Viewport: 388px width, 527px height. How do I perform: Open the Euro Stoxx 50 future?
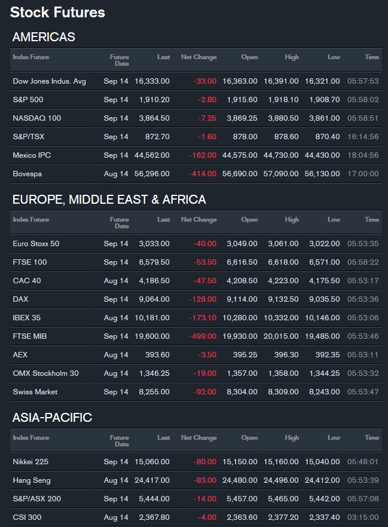(x=36, y=244)
